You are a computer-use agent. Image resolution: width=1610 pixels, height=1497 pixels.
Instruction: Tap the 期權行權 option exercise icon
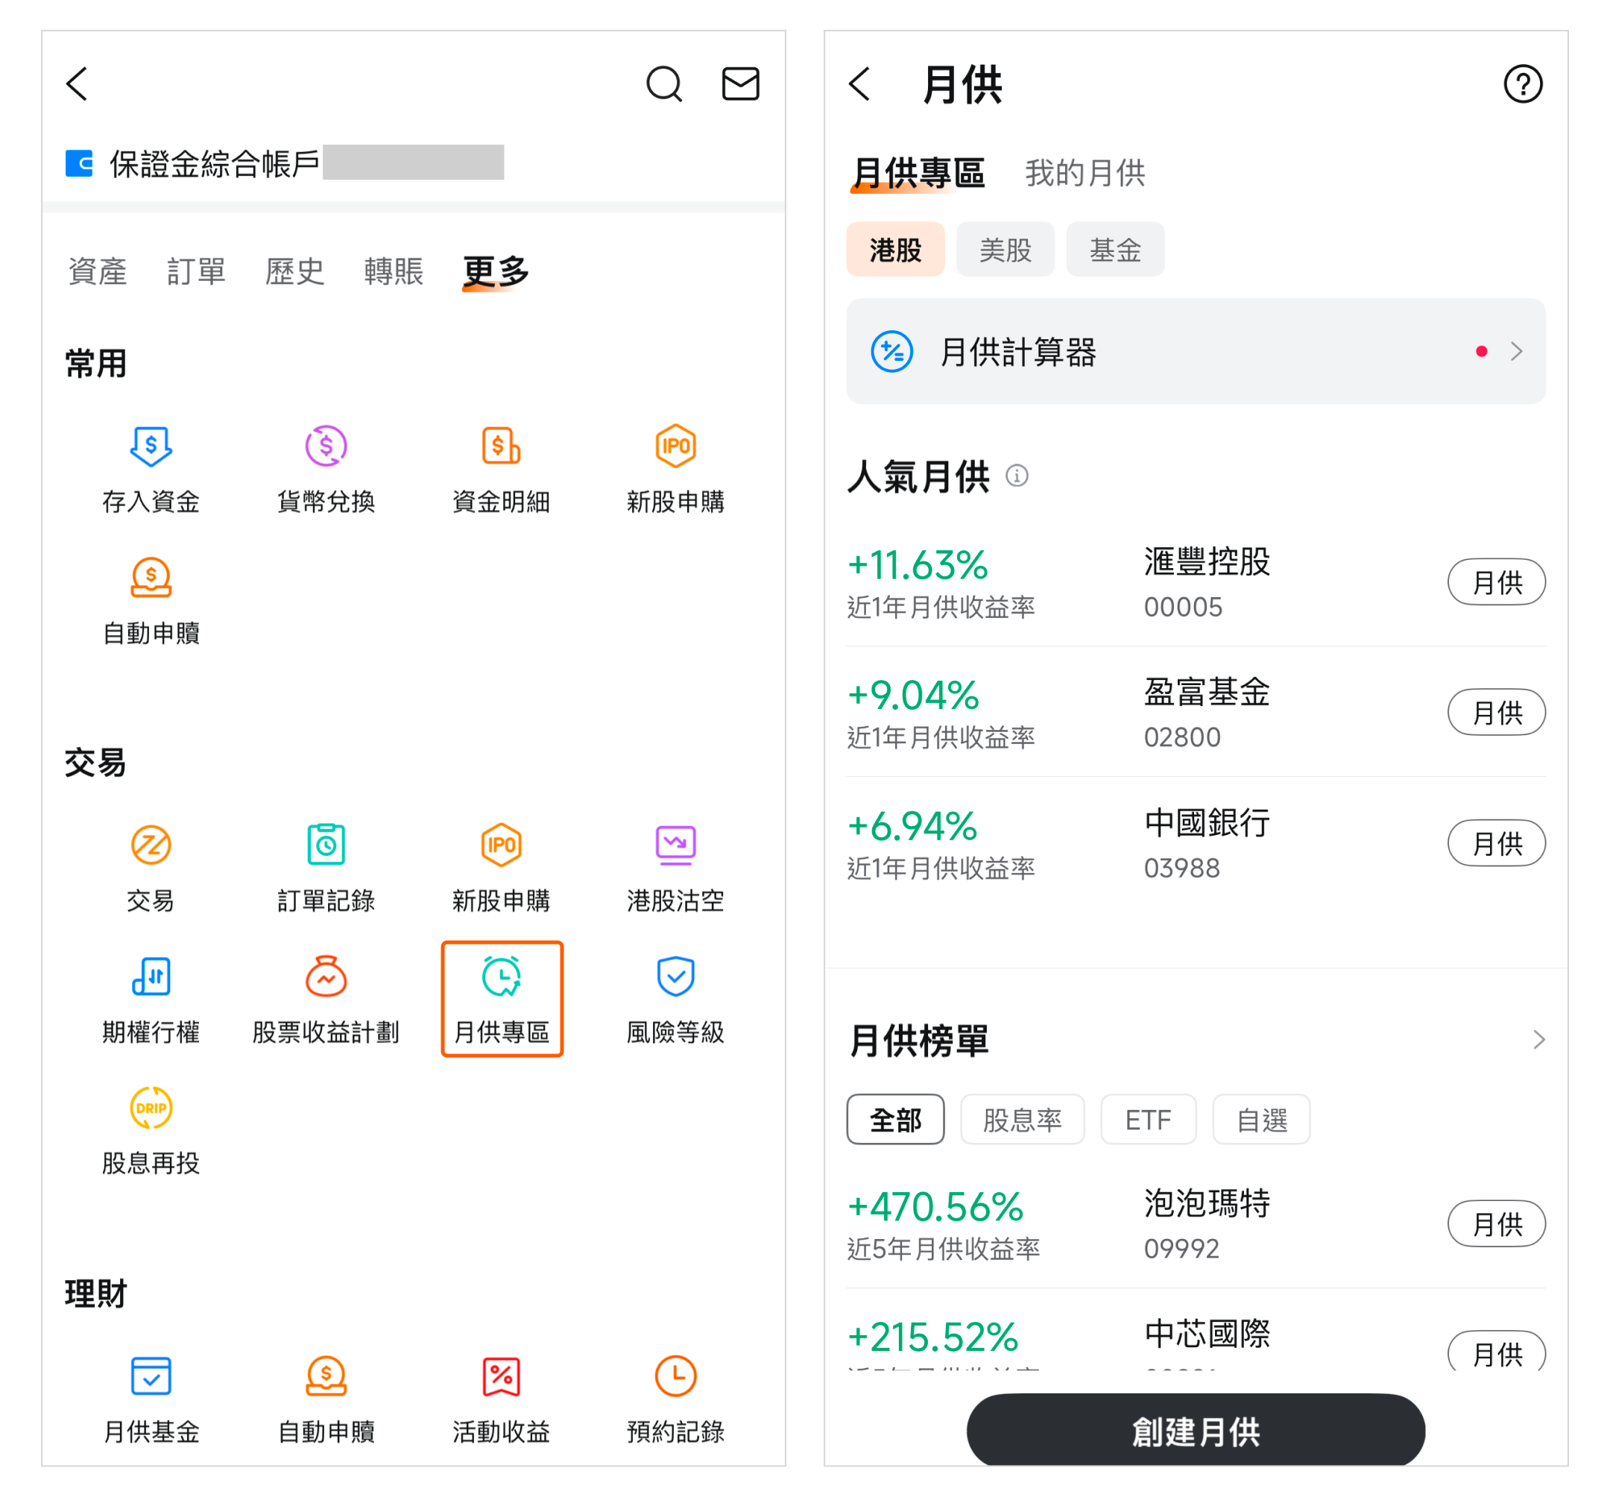[151, 977]
